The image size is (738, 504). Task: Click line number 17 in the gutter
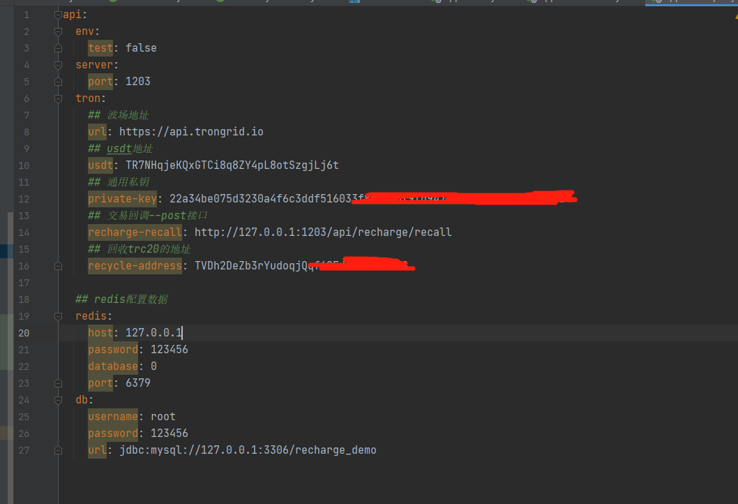24,283
